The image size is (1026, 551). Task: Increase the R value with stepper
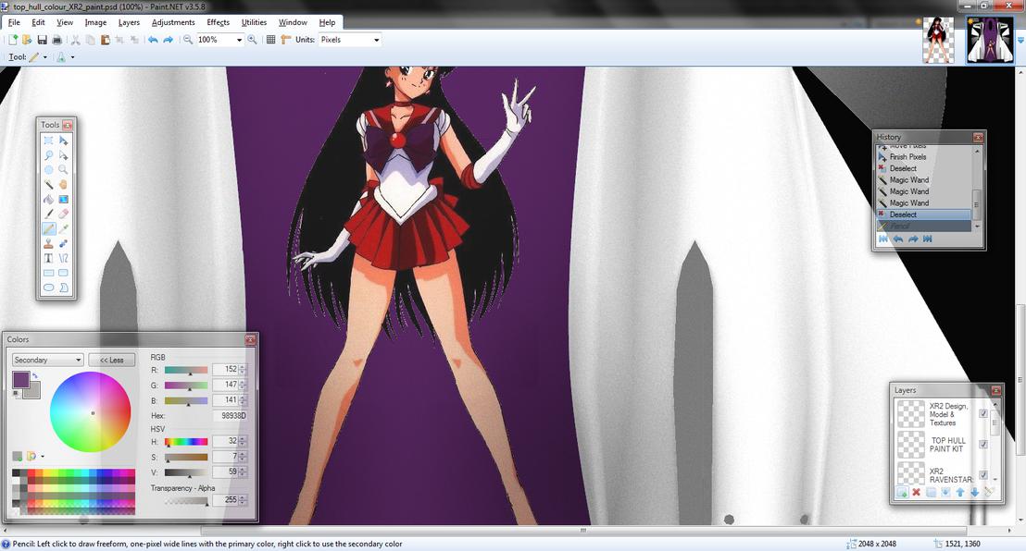pyautogui.click(x=243, y=367)
